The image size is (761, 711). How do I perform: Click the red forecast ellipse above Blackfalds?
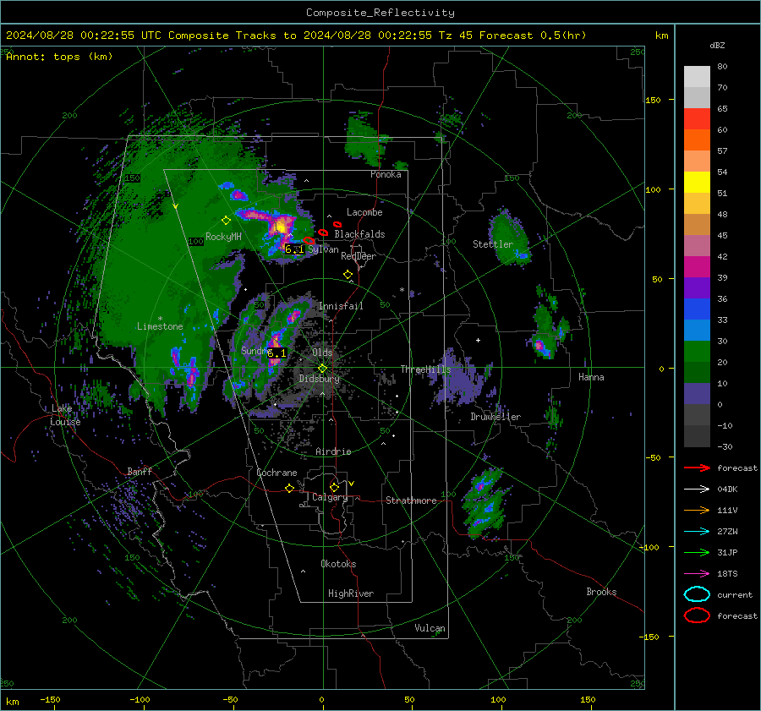coord(337,224)
